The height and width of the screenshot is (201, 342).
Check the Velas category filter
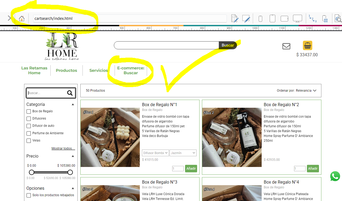[x=29, y=141]
